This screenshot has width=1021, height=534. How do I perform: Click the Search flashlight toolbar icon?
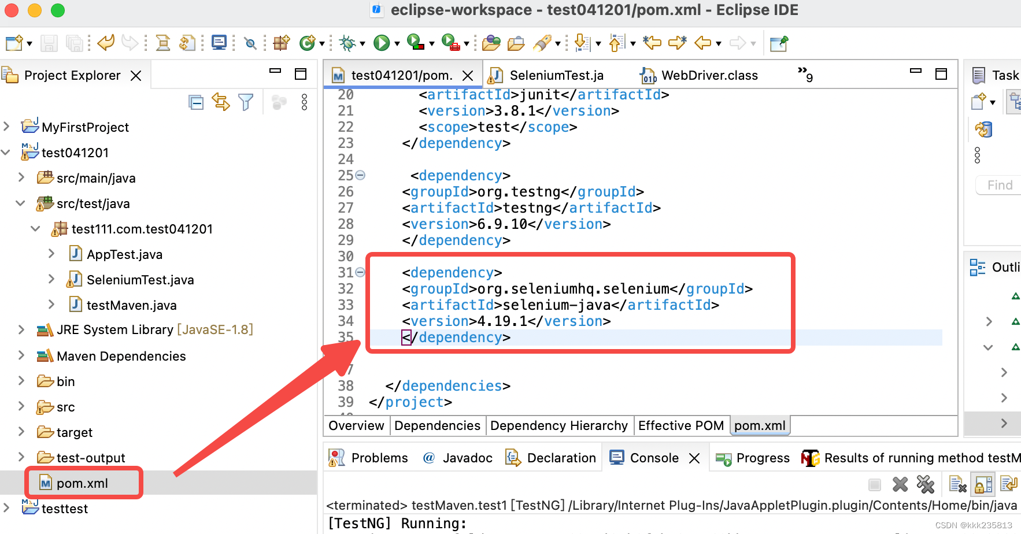[x=542, y=43]
